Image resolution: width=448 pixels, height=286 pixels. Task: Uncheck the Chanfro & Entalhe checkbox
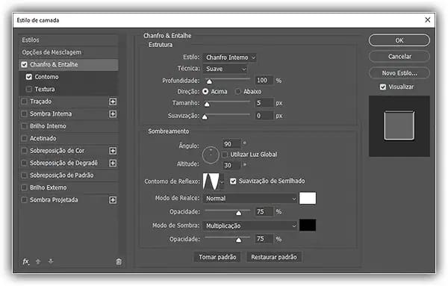point(25,64)
